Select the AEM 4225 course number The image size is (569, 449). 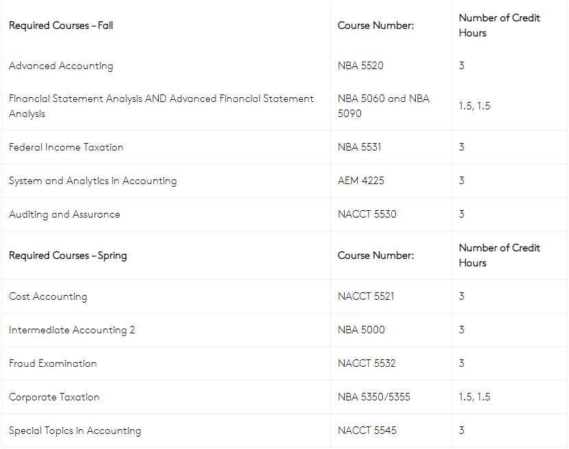360,181
